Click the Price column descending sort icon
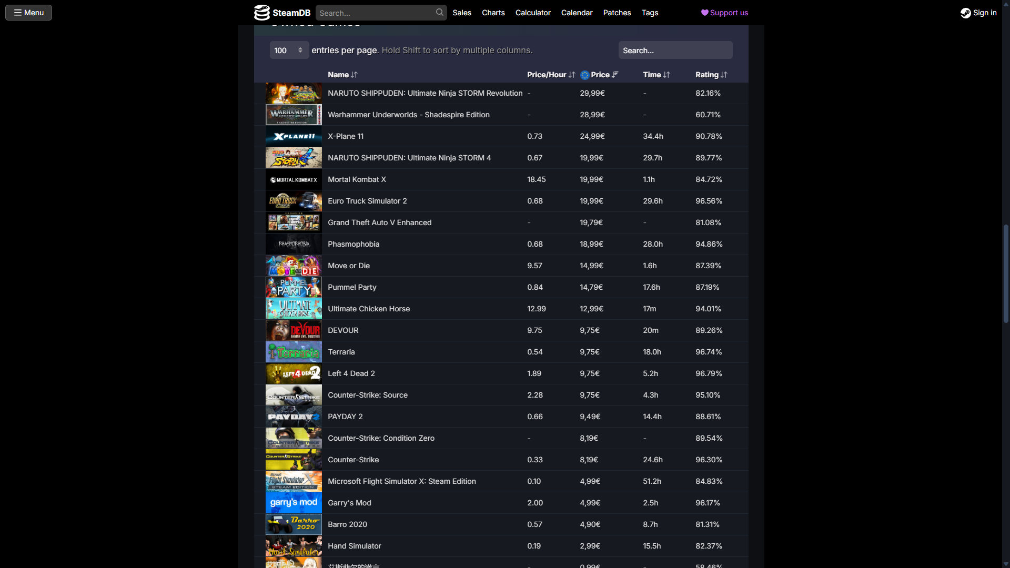 click(x=615, y=75)
